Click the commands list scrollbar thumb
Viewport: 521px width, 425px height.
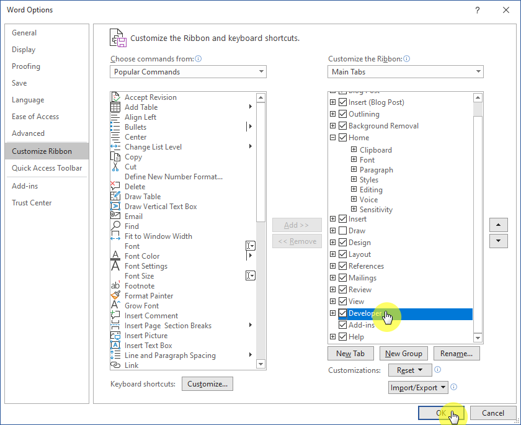pos(261,162)
